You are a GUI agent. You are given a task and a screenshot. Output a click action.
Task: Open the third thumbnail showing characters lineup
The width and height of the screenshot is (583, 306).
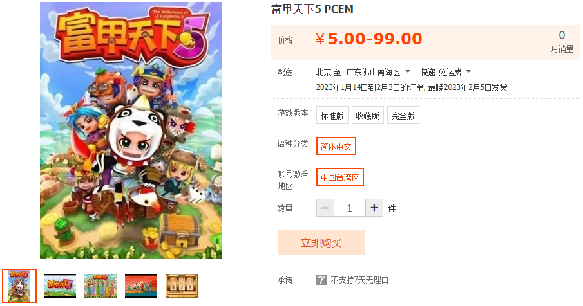click(x=100, y=286)
